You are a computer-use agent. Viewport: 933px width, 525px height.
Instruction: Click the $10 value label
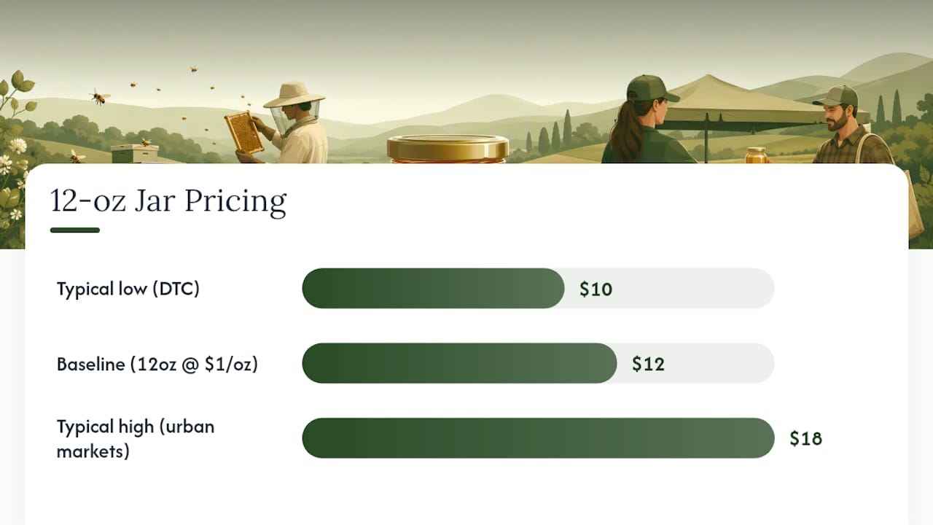pyautogui.click(x=596, y=289)
